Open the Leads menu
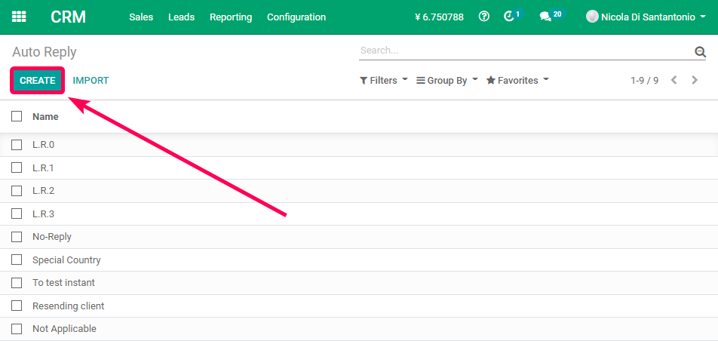718x341 pixels. 181,17
